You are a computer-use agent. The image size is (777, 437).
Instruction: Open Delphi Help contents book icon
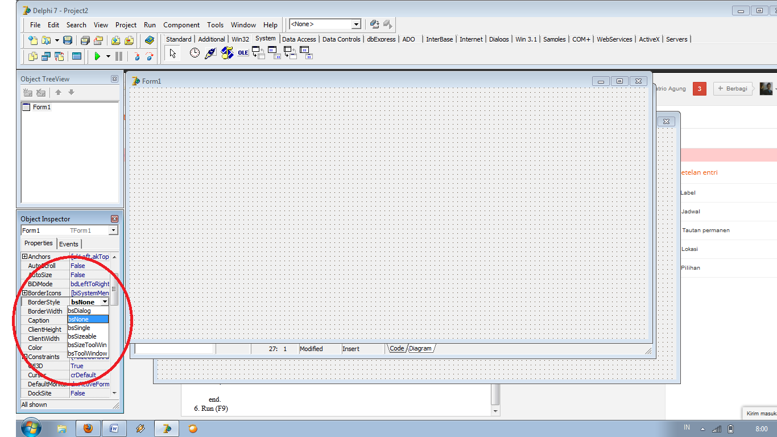150,40
